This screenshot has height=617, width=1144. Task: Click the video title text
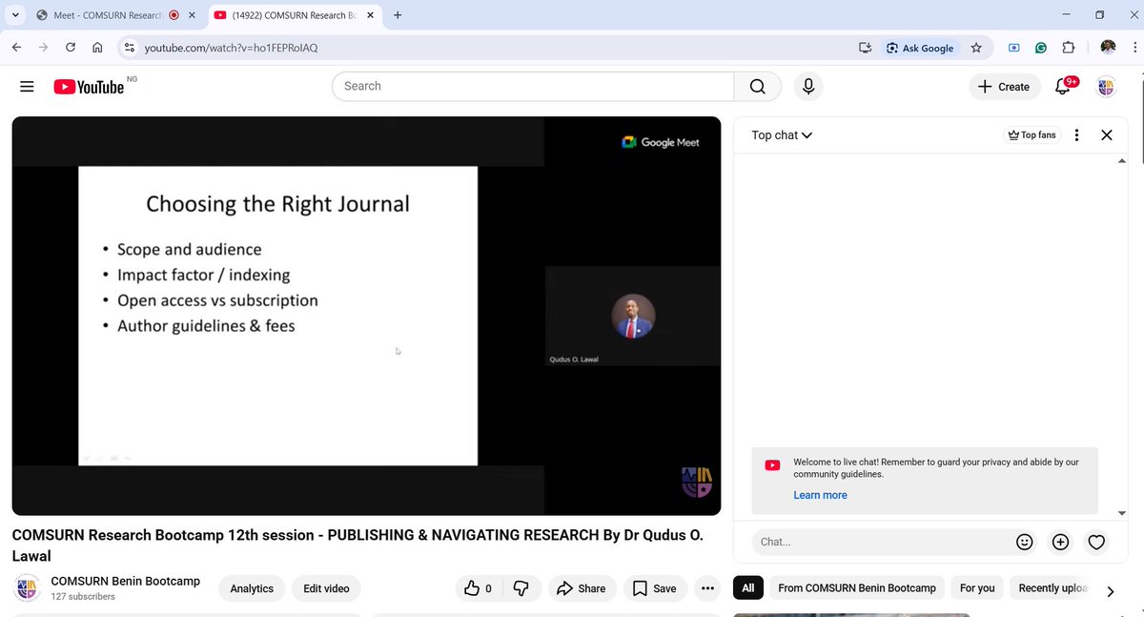357,545
